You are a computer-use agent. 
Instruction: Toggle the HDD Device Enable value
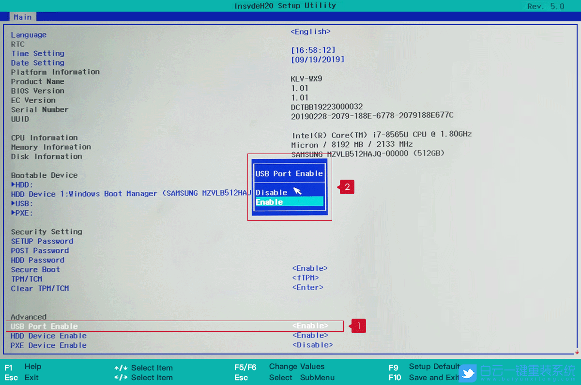click(310, 335)
